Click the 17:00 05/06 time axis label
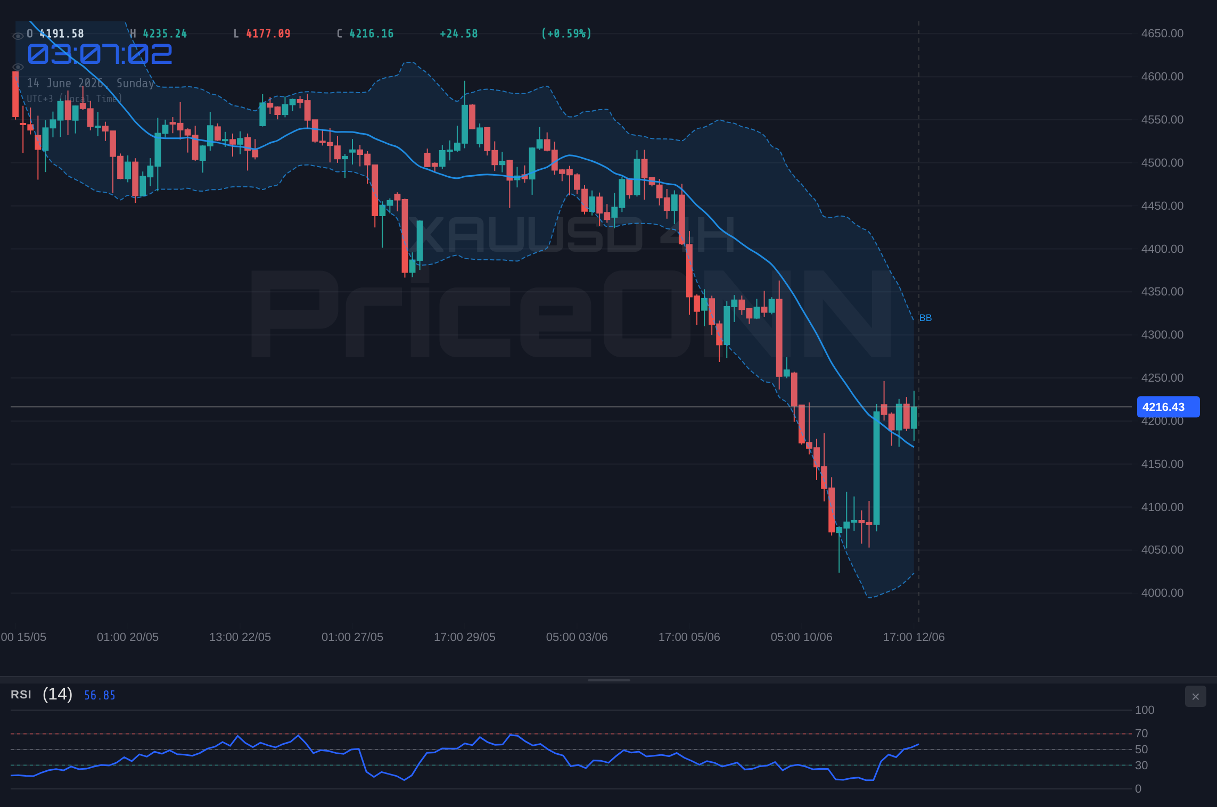The image size is (1217, 807). 689,637
